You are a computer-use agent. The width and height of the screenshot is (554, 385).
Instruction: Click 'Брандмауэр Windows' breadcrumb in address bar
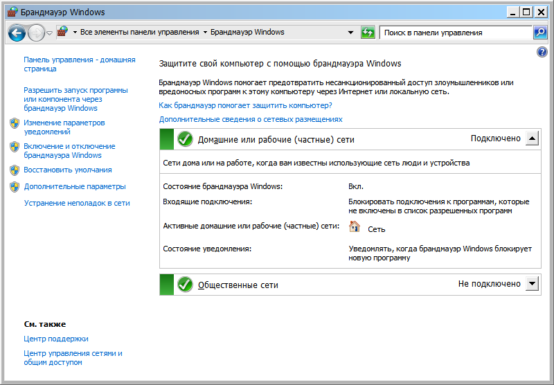click(x=247, y=32)
